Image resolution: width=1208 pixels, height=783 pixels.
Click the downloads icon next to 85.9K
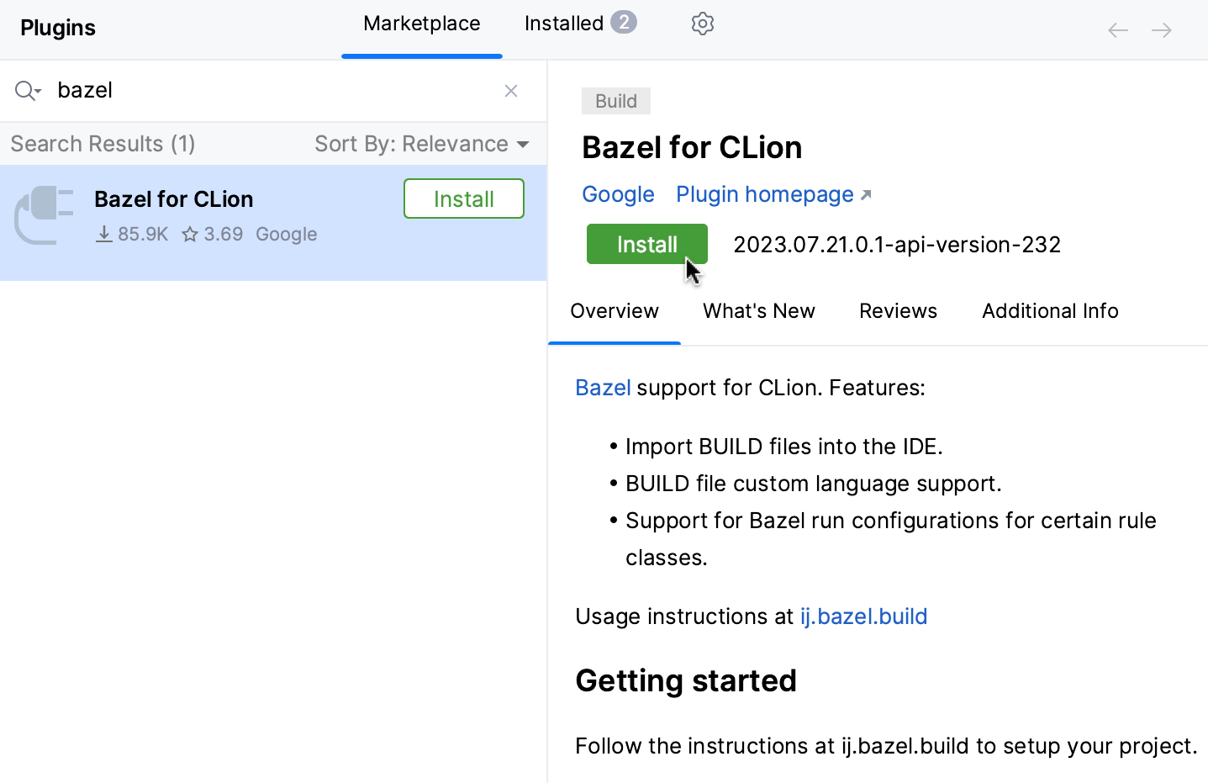coord(104,234)
